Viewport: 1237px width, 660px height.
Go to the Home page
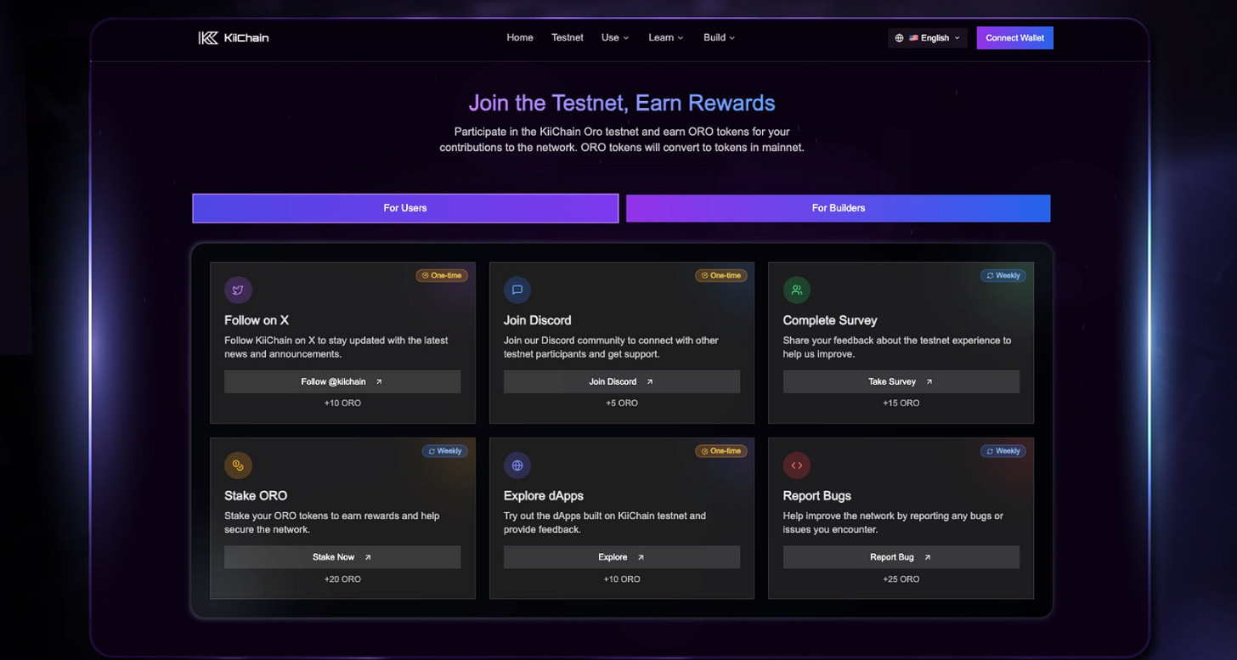(520, 37)
